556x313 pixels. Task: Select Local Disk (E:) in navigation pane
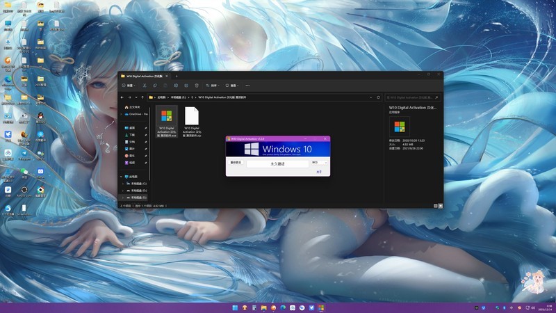point(136,198)
